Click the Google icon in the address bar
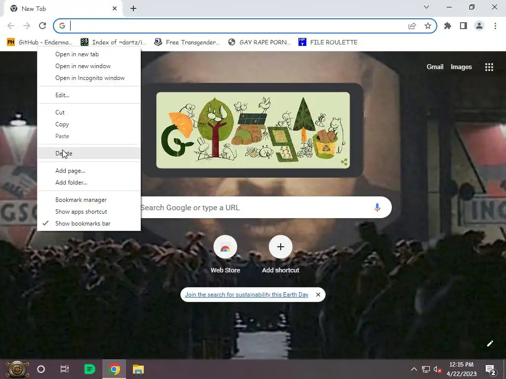 coord(62,26)
